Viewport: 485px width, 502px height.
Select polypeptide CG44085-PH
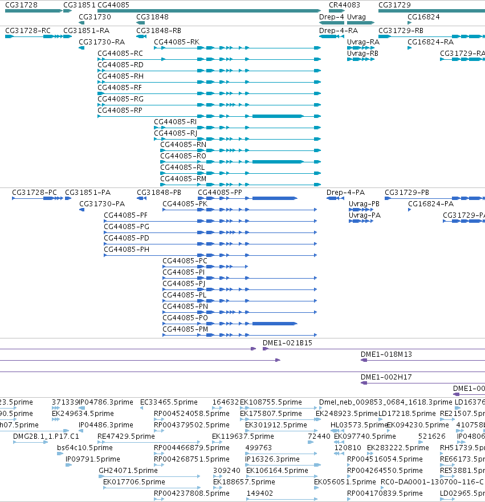pos(210,255)
